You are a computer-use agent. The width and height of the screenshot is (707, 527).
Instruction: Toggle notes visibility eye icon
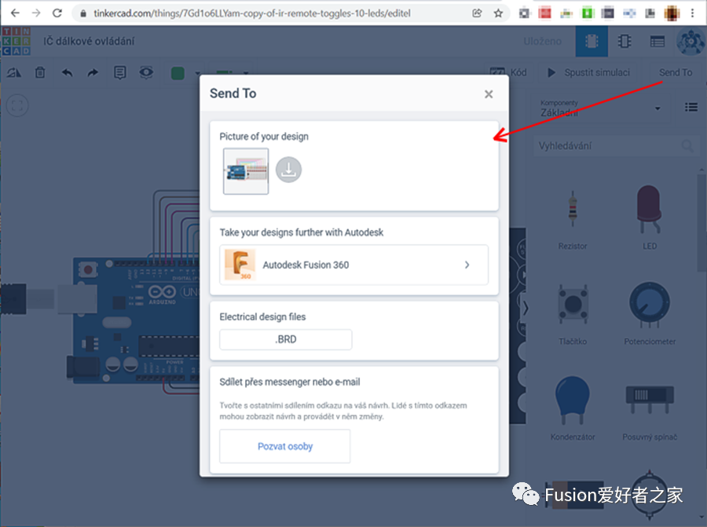[x=146, y=72]
